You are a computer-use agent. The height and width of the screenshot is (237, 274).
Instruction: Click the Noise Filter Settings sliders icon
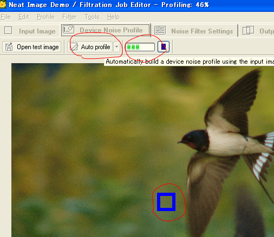coord(160,30)
